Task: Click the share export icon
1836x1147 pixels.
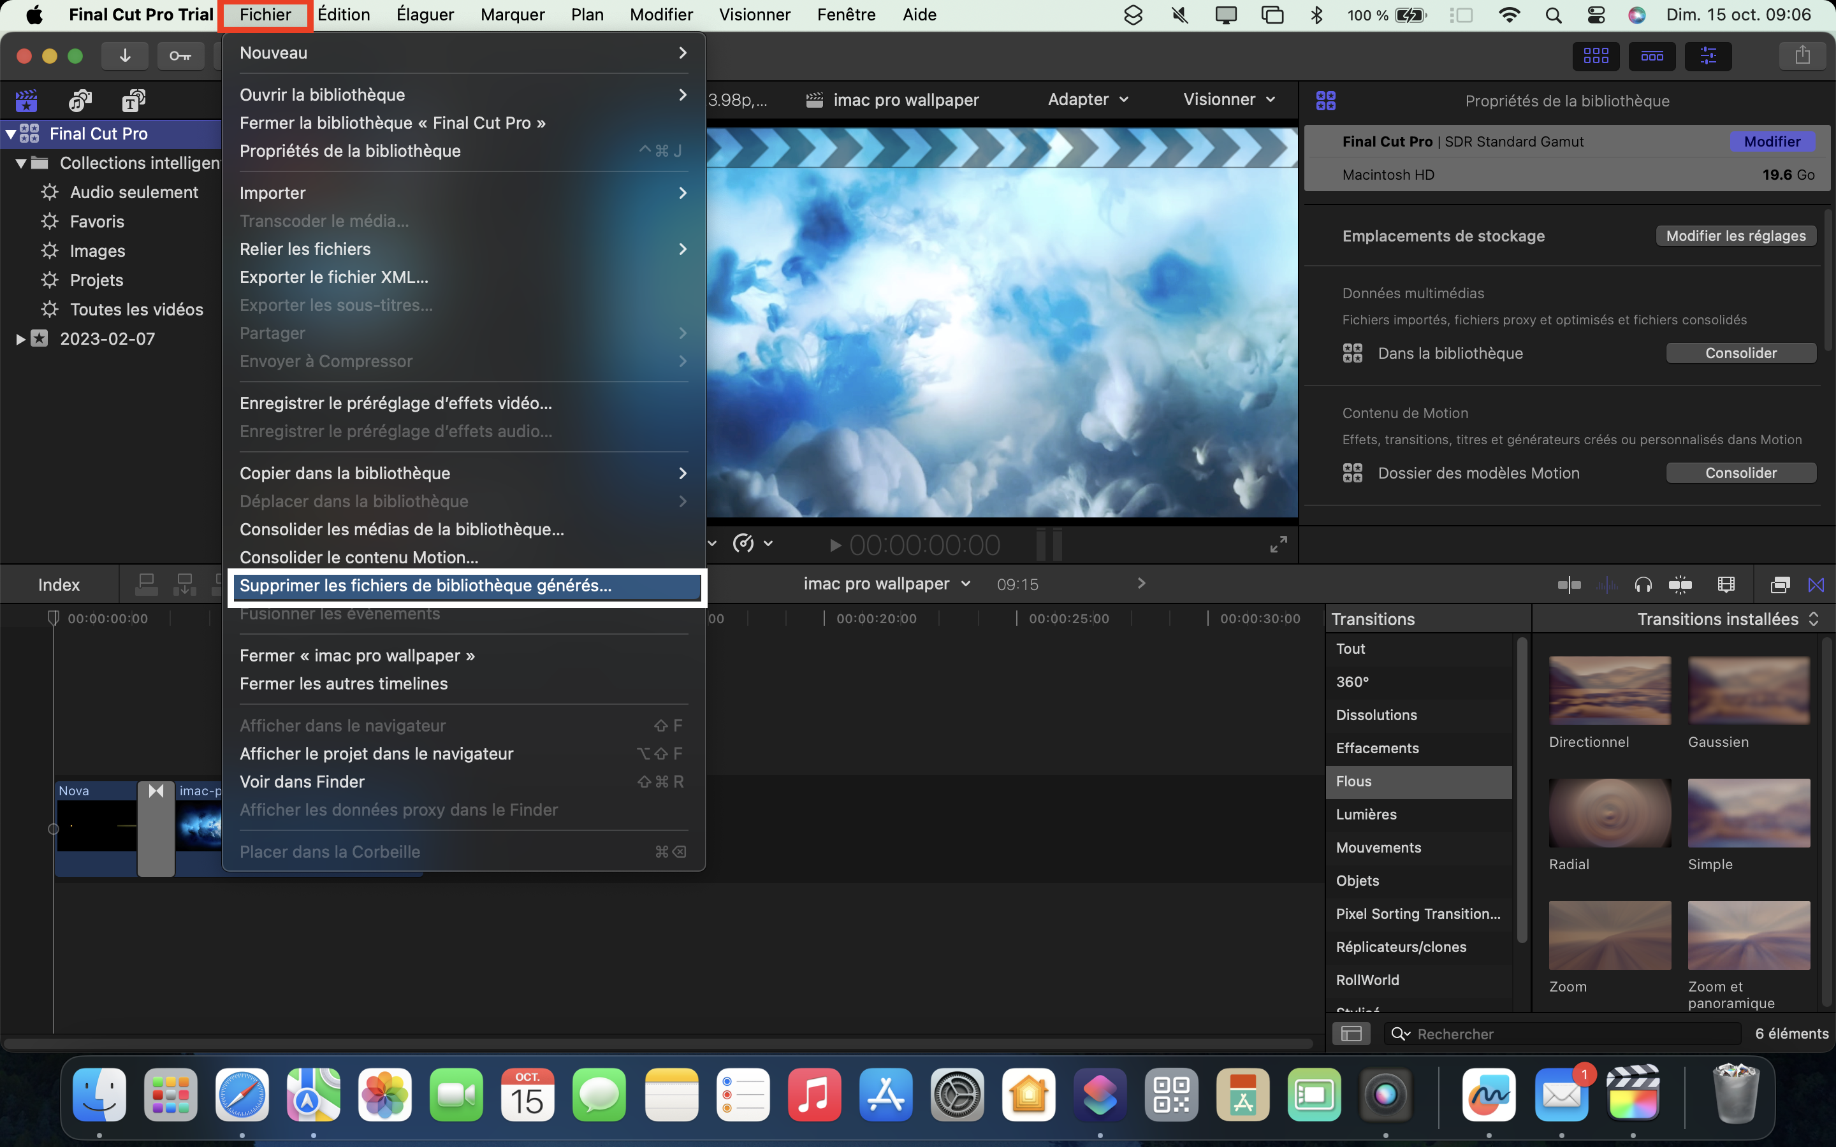Action: click(1803, 55)
